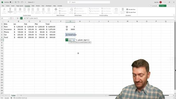Select cell E2 showing 3,600.00
The height and width of the screenshot is (99, 176).
(x=51, y=27)
